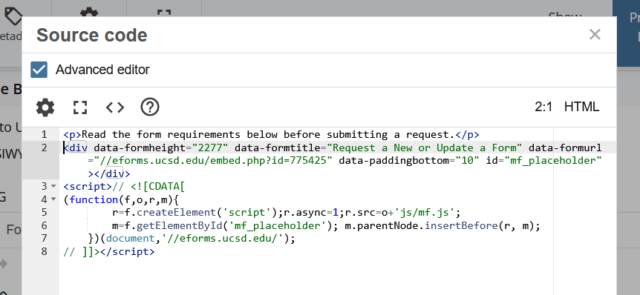640x295 pixels.
Task: Select line number 2 in the gutter
Action: point(44,147)
